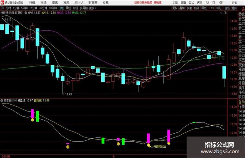245x158 pixels.
Task: Click the 证券交易未登录 login link
Action: click(x=143, y=3)
